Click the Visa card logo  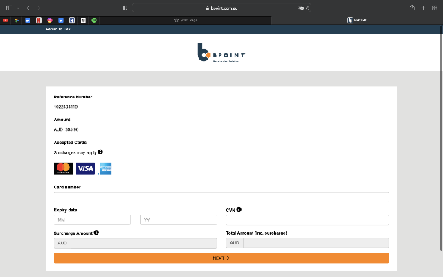[x=85, y=168]
